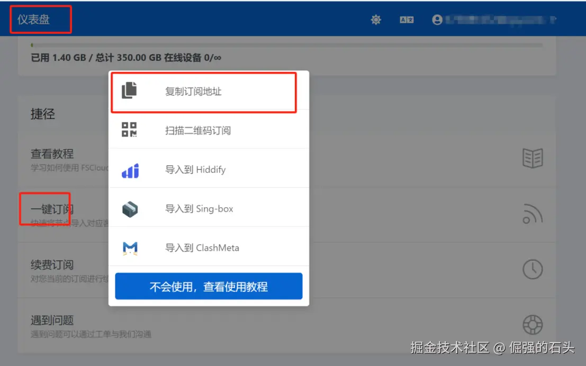Image resolution: width=586 pixels, height=366 pixels.
Task: Open the 查看教程 shortcut
Action: pos(287,160)
